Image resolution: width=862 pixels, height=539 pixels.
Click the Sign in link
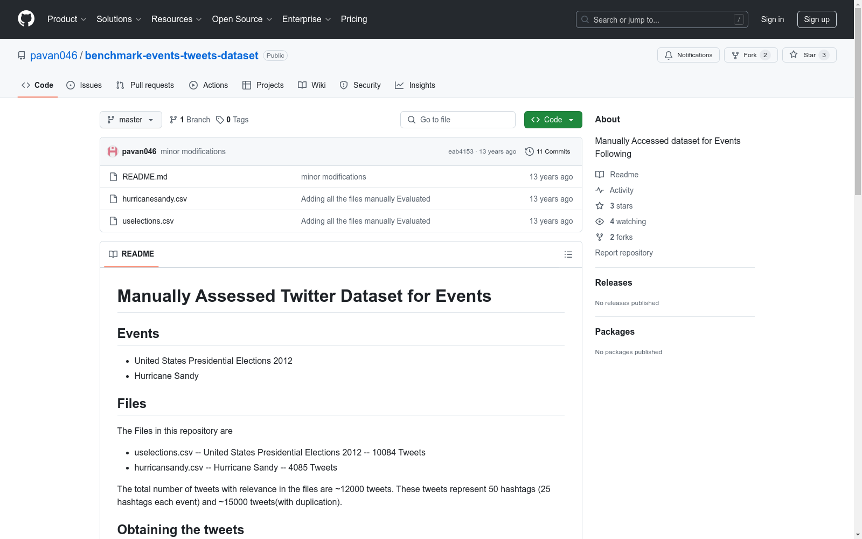[x=773, y=19]
